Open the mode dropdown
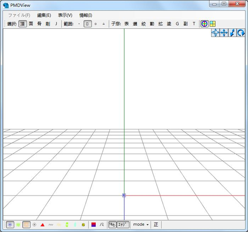This screenshot has width=248, height=232. coord(141,224)
